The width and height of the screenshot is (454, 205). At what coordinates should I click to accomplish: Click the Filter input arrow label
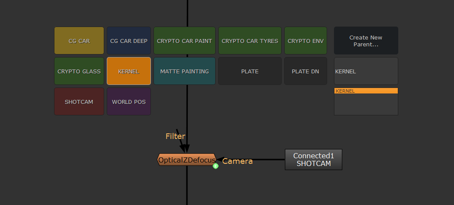pyautogui.click(x=175, y=136)
